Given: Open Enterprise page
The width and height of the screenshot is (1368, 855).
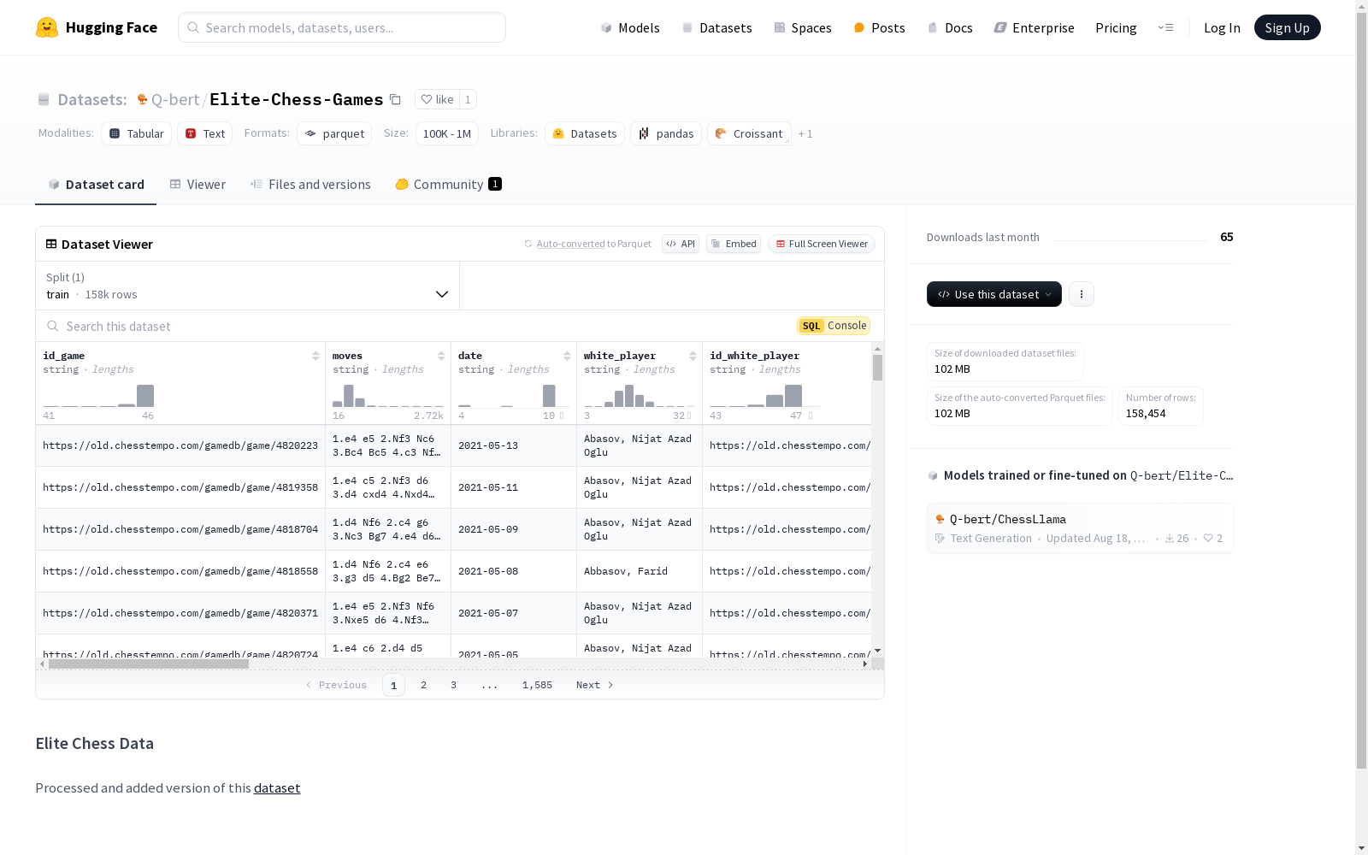Looking at the screenshot, I should (1034, 27).
